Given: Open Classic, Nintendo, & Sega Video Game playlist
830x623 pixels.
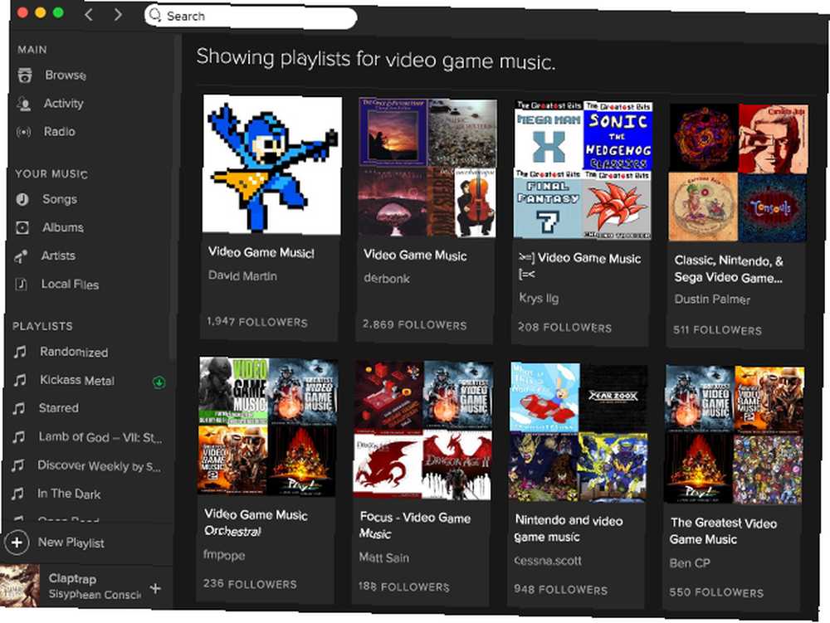Looking at the screenshot, I should pos(729,269).
